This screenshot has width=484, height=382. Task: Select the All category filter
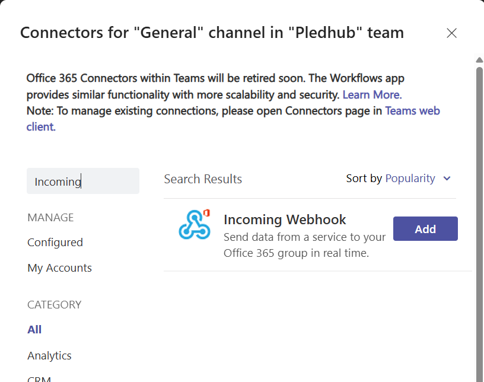pos(33,329)
